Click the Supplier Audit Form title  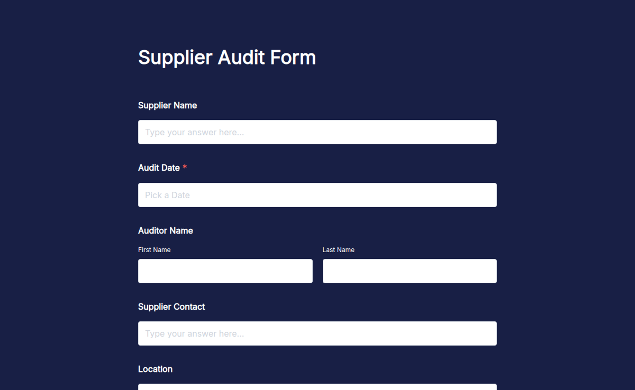pos(226,57)
